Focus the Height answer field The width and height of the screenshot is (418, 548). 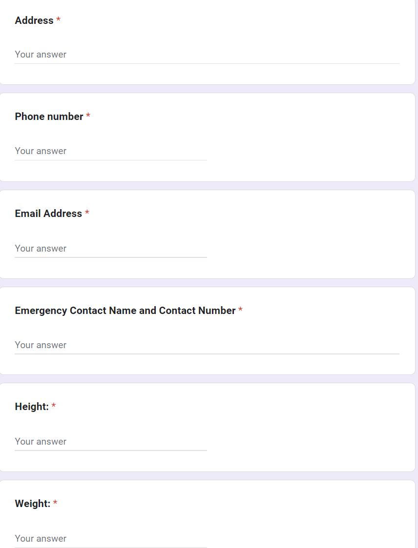[x=110, y=442]
